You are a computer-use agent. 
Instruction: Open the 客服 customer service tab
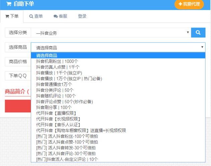60,16
